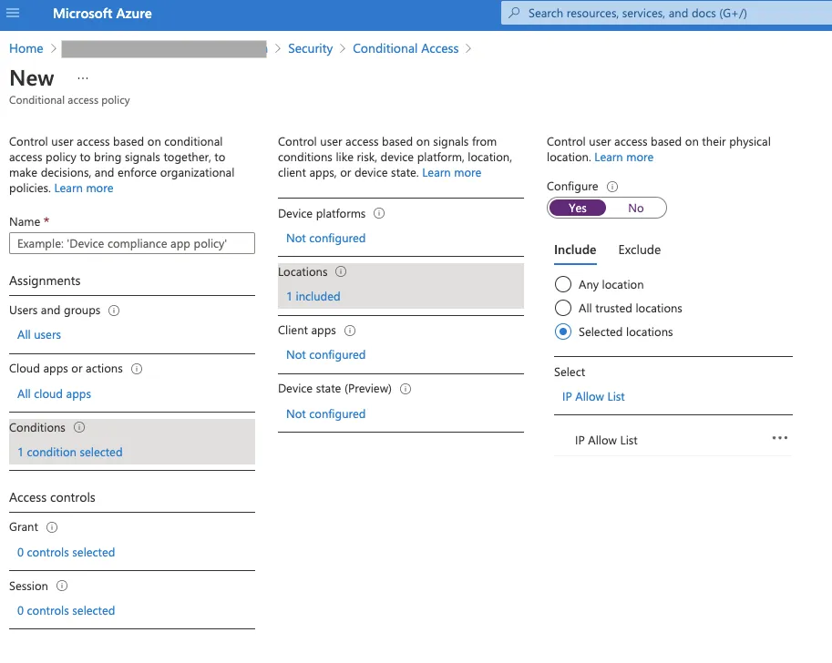Open All cloud apps assignment
This screenshot has height=663, width=832.
click(x=54, y=394)
